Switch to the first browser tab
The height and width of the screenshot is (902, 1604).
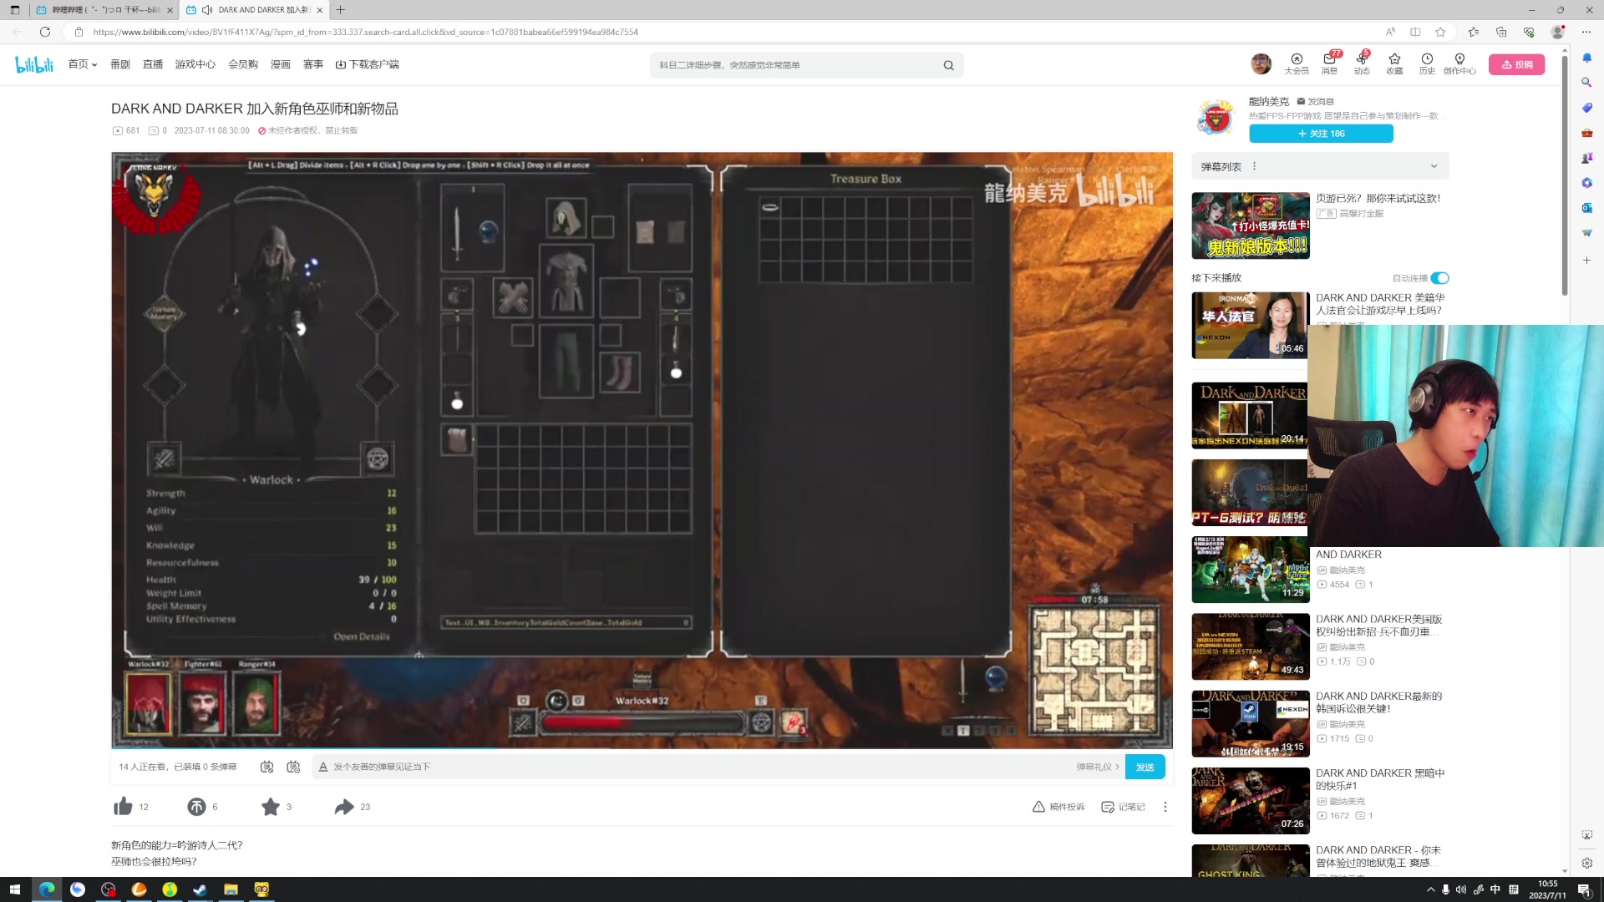point(104,10)
